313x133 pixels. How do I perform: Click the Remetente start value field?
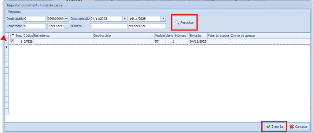pos(35,26)
